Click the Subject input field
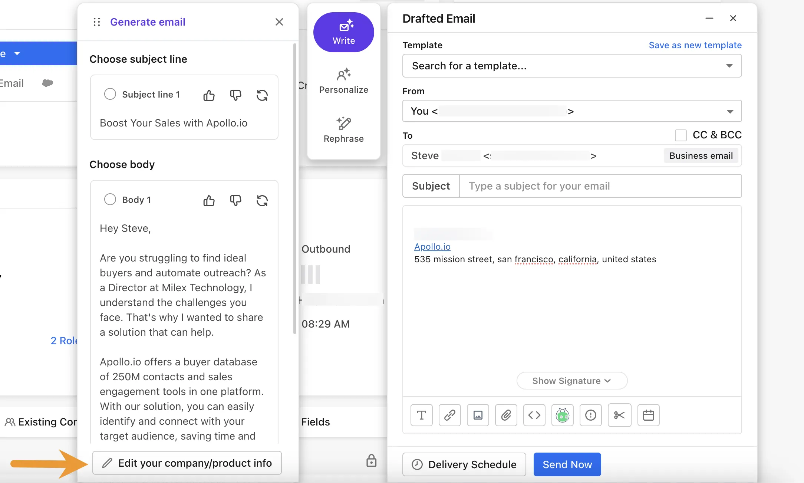804x483 pixels. [600, 185]
